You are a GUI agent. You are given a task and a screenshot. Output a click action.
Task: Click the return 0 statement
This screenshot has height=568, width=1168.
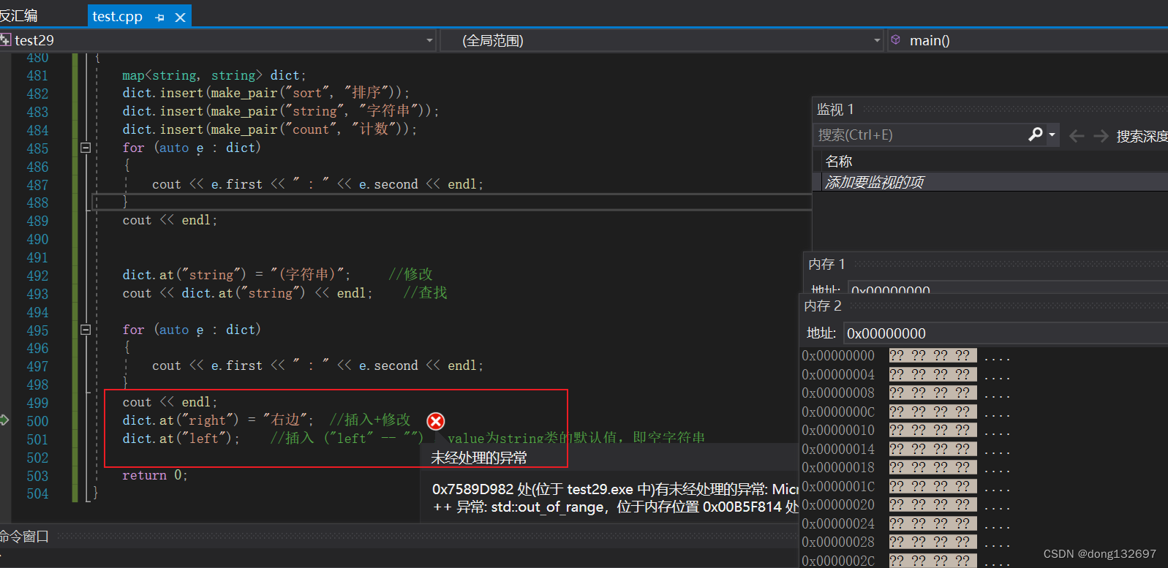pyautogui.click(x=155, y=475)
